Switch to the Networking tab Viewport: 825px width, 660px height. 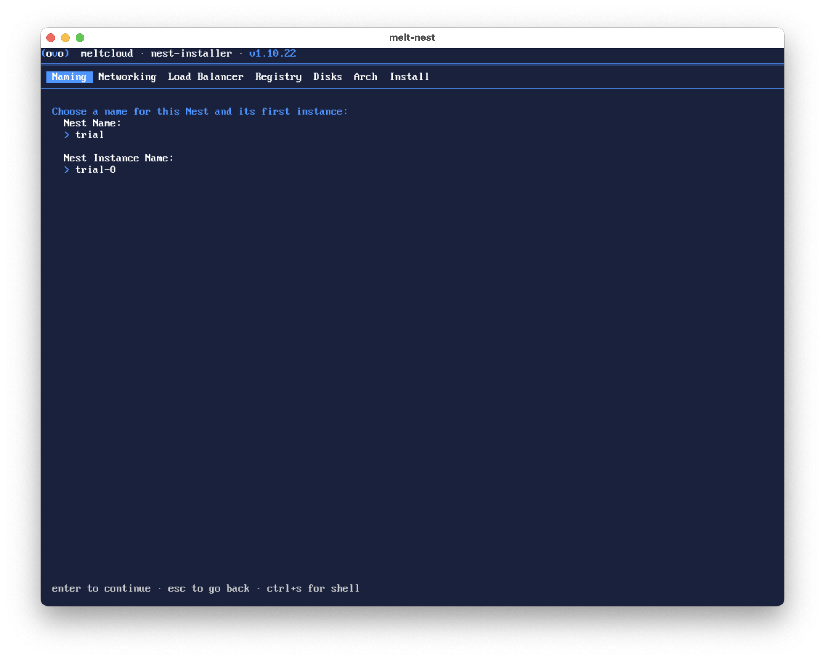(127, 77)
